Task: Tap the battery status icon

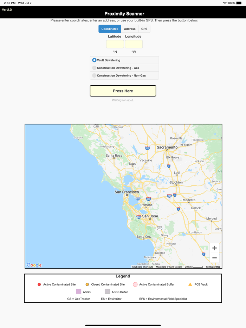Action: coord(239,3)
